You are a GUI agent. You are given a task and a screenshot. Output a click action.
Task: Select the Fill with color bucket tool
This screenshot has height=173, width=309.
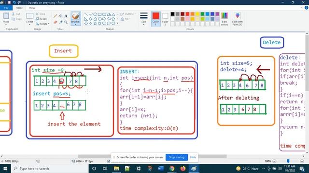click(61, 16)
